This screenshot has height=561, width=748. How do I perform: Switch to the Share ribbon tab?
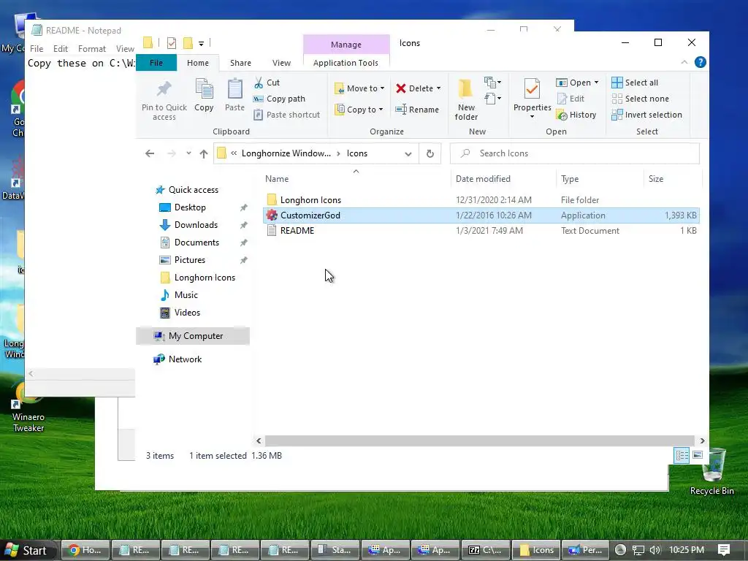(240, 63)
